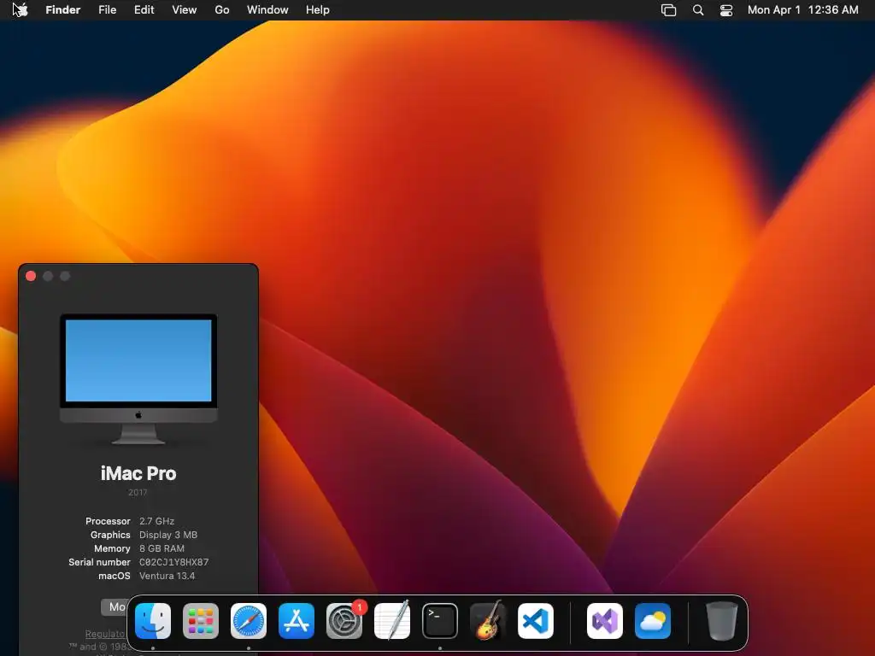Launch Terminal from the dock
This screenshot has width=875, height=656.
[440, 621]
